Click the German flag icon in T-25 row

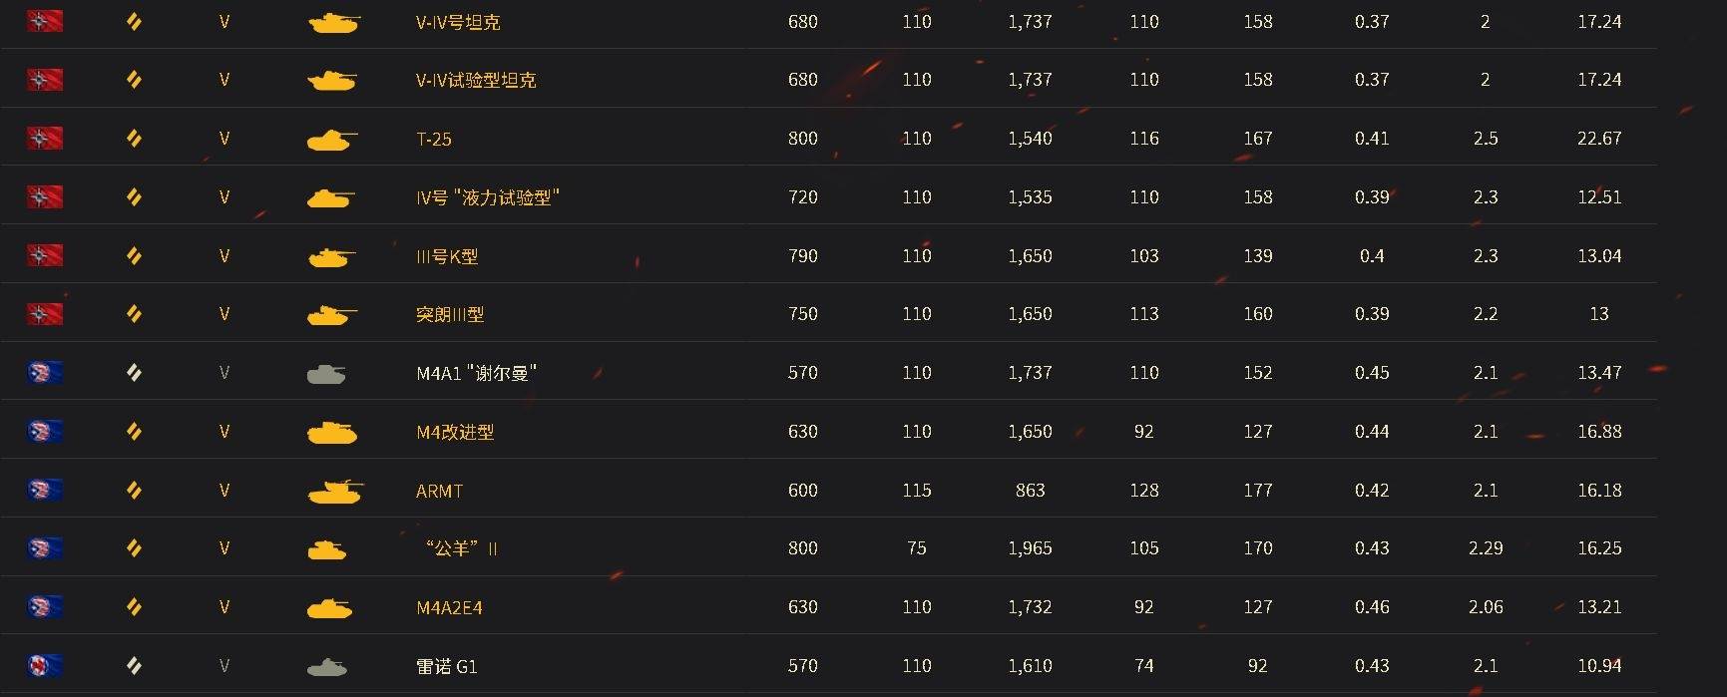45,139
